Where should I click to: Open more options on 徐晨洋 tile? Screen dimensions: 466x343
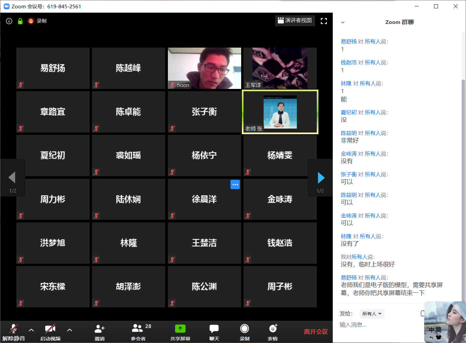coord(235,184)
